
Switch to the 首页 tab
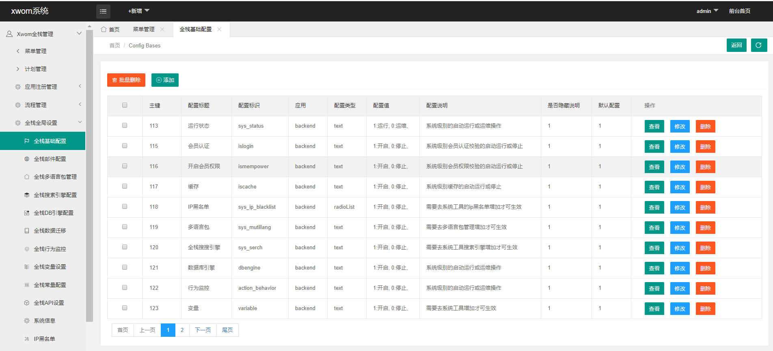point(110,29)
